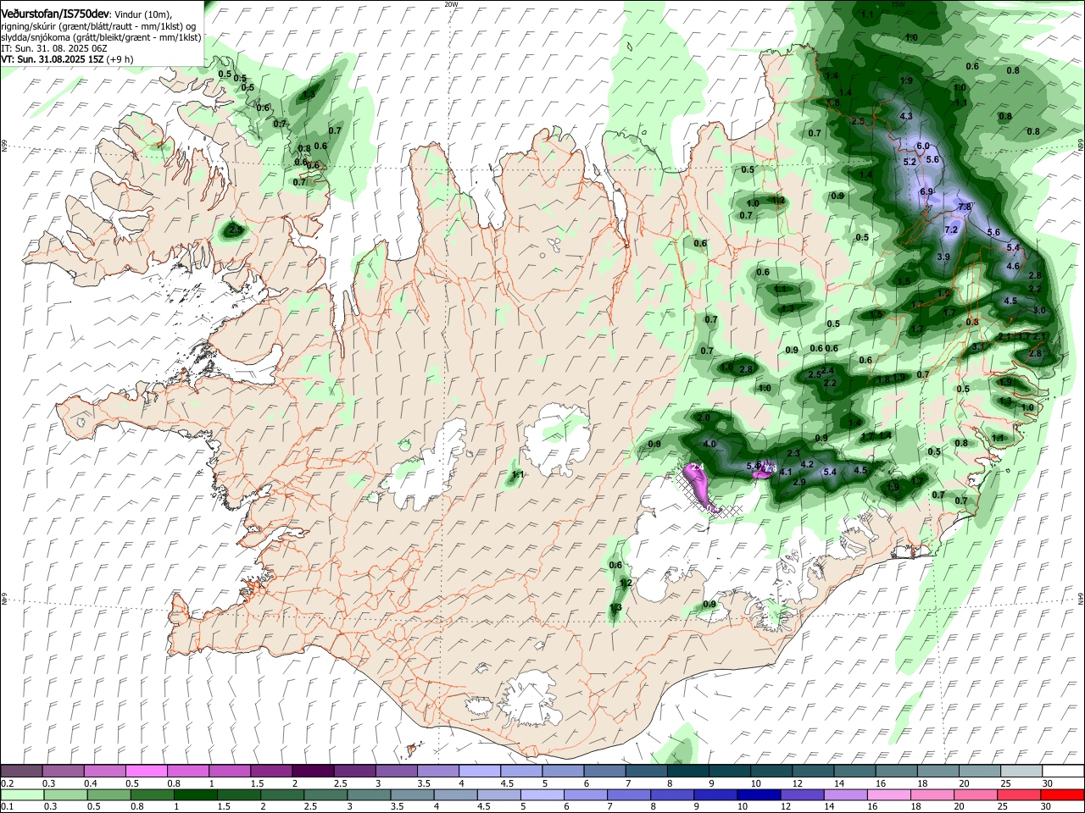Click the first swatch labeled 0.2 in the snow legend

21,771
